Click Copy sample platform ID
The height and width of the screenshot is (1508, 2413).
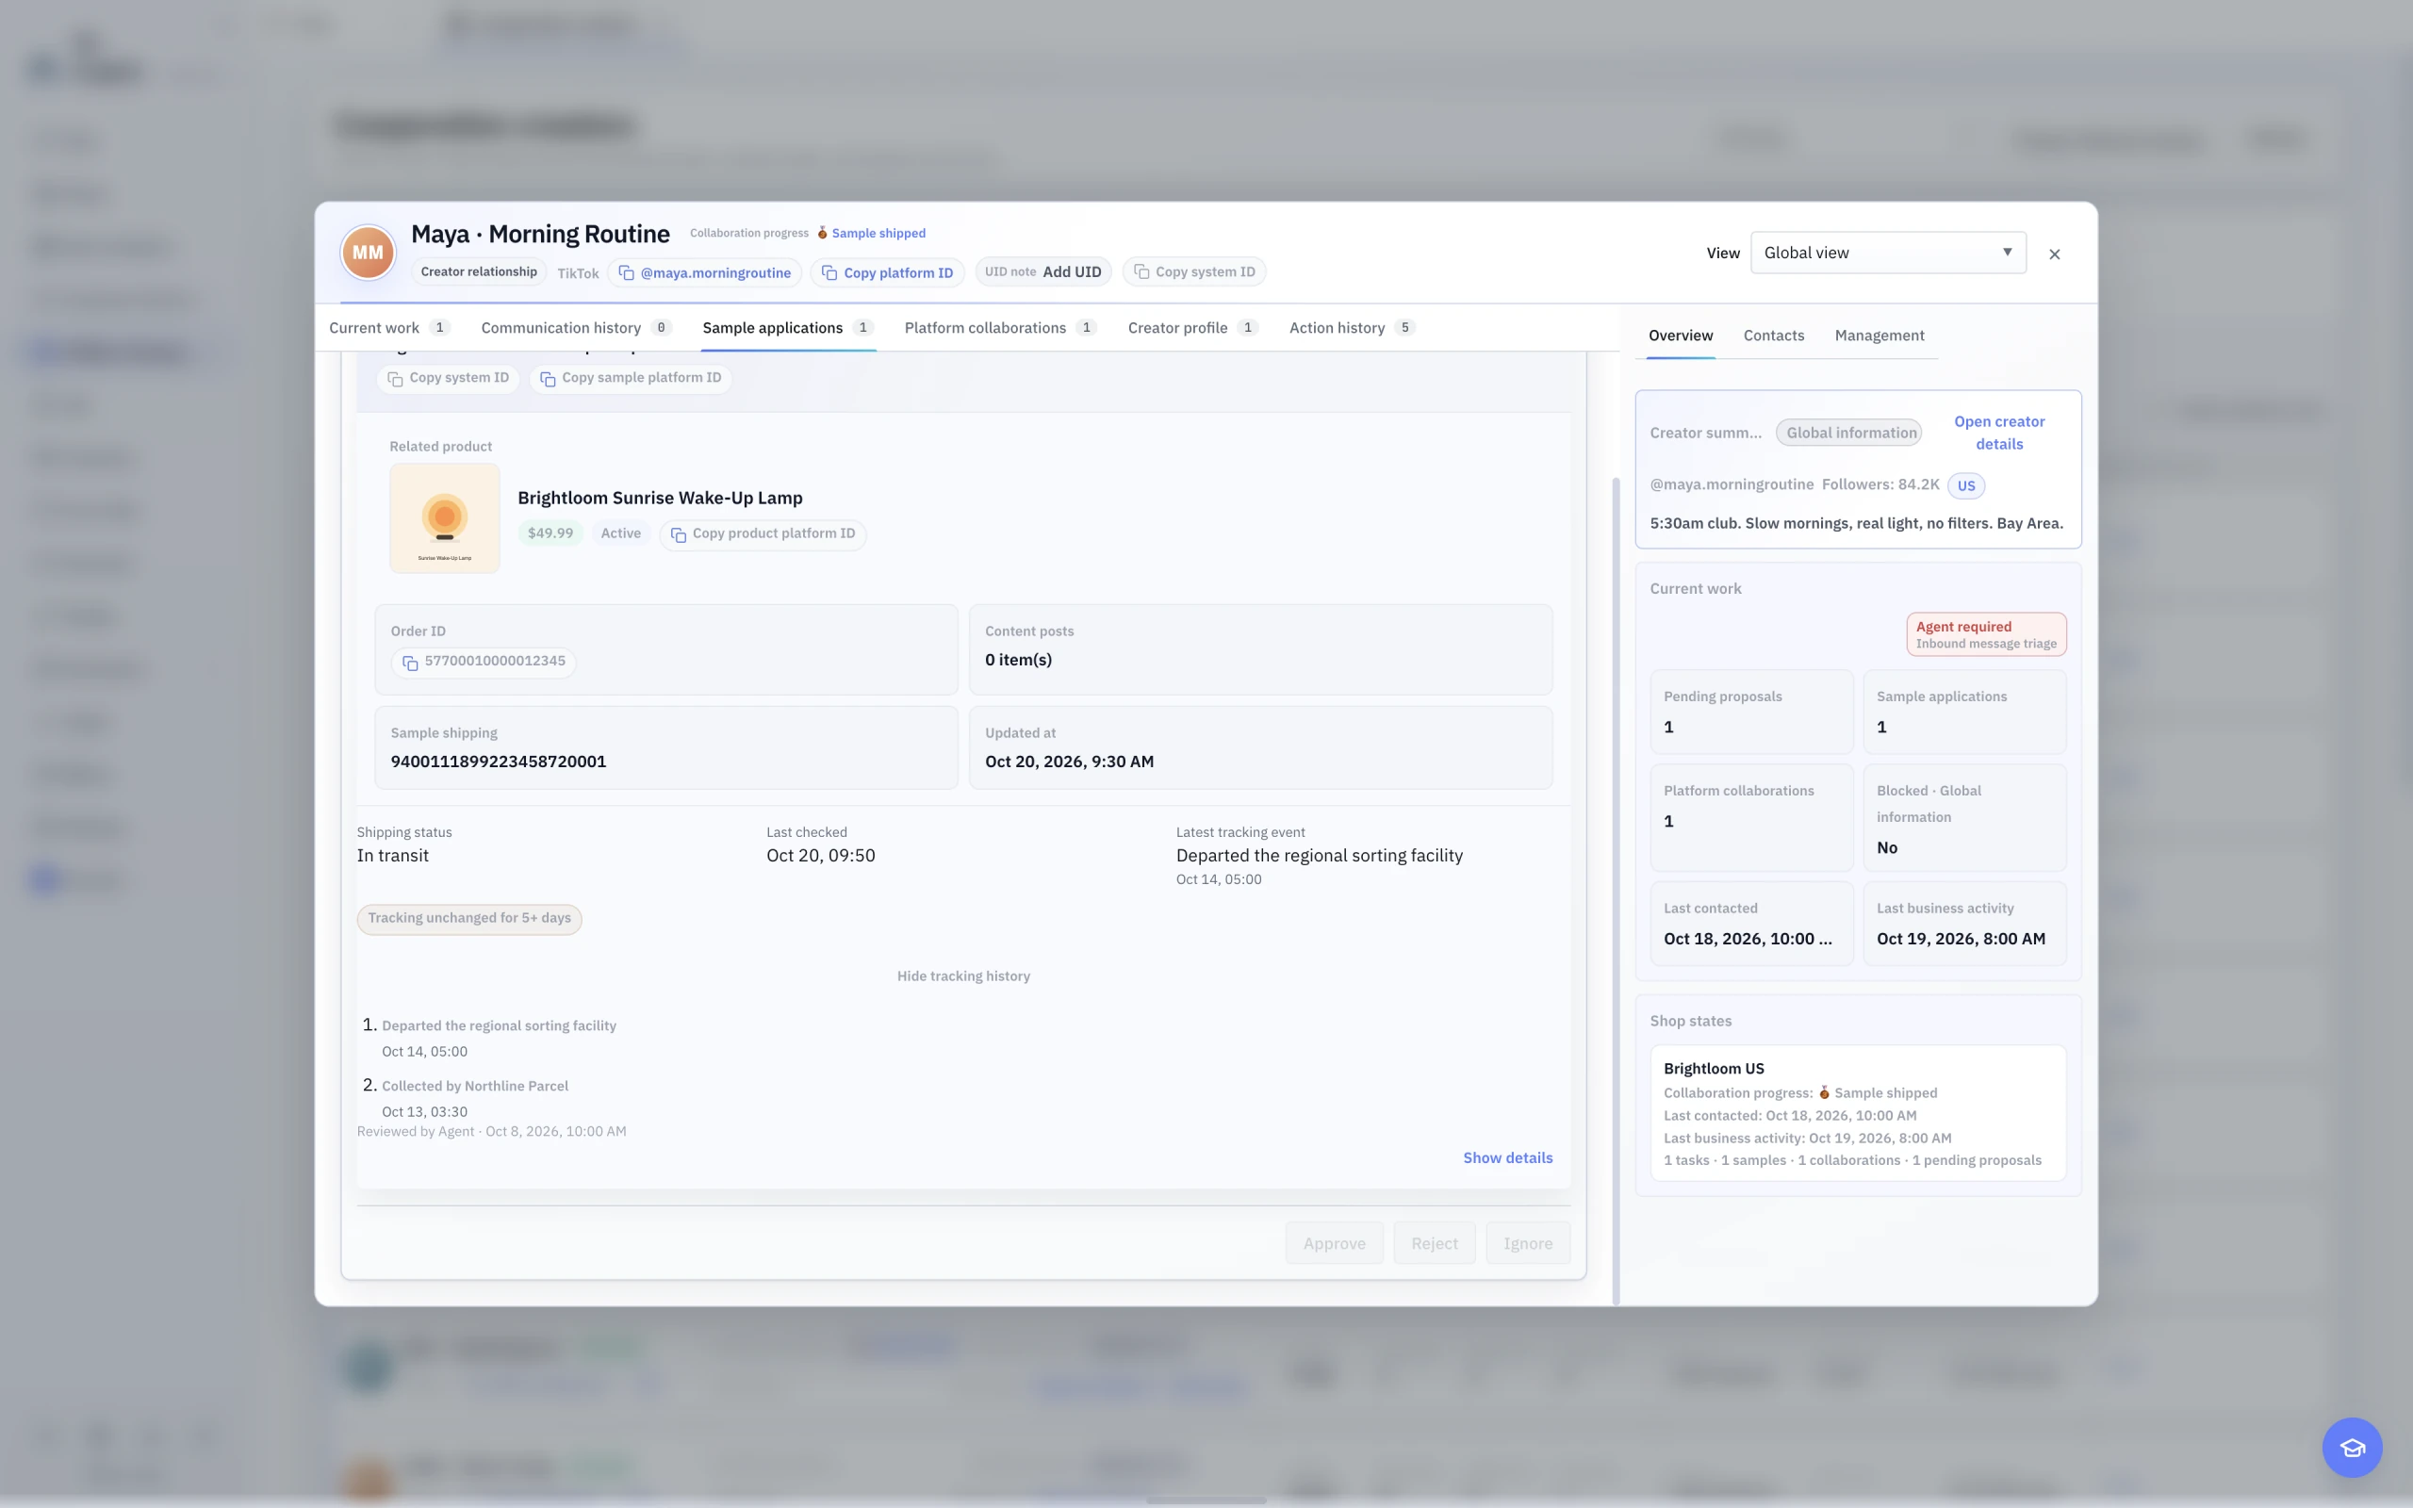(x=631, y=378)
